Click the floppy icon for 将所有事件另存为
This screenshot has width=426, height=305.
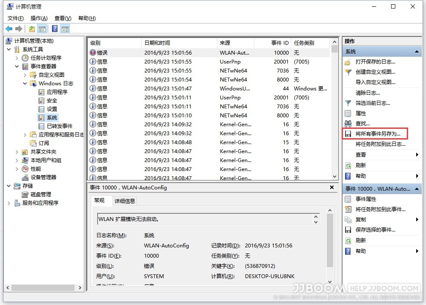[348, 134]
